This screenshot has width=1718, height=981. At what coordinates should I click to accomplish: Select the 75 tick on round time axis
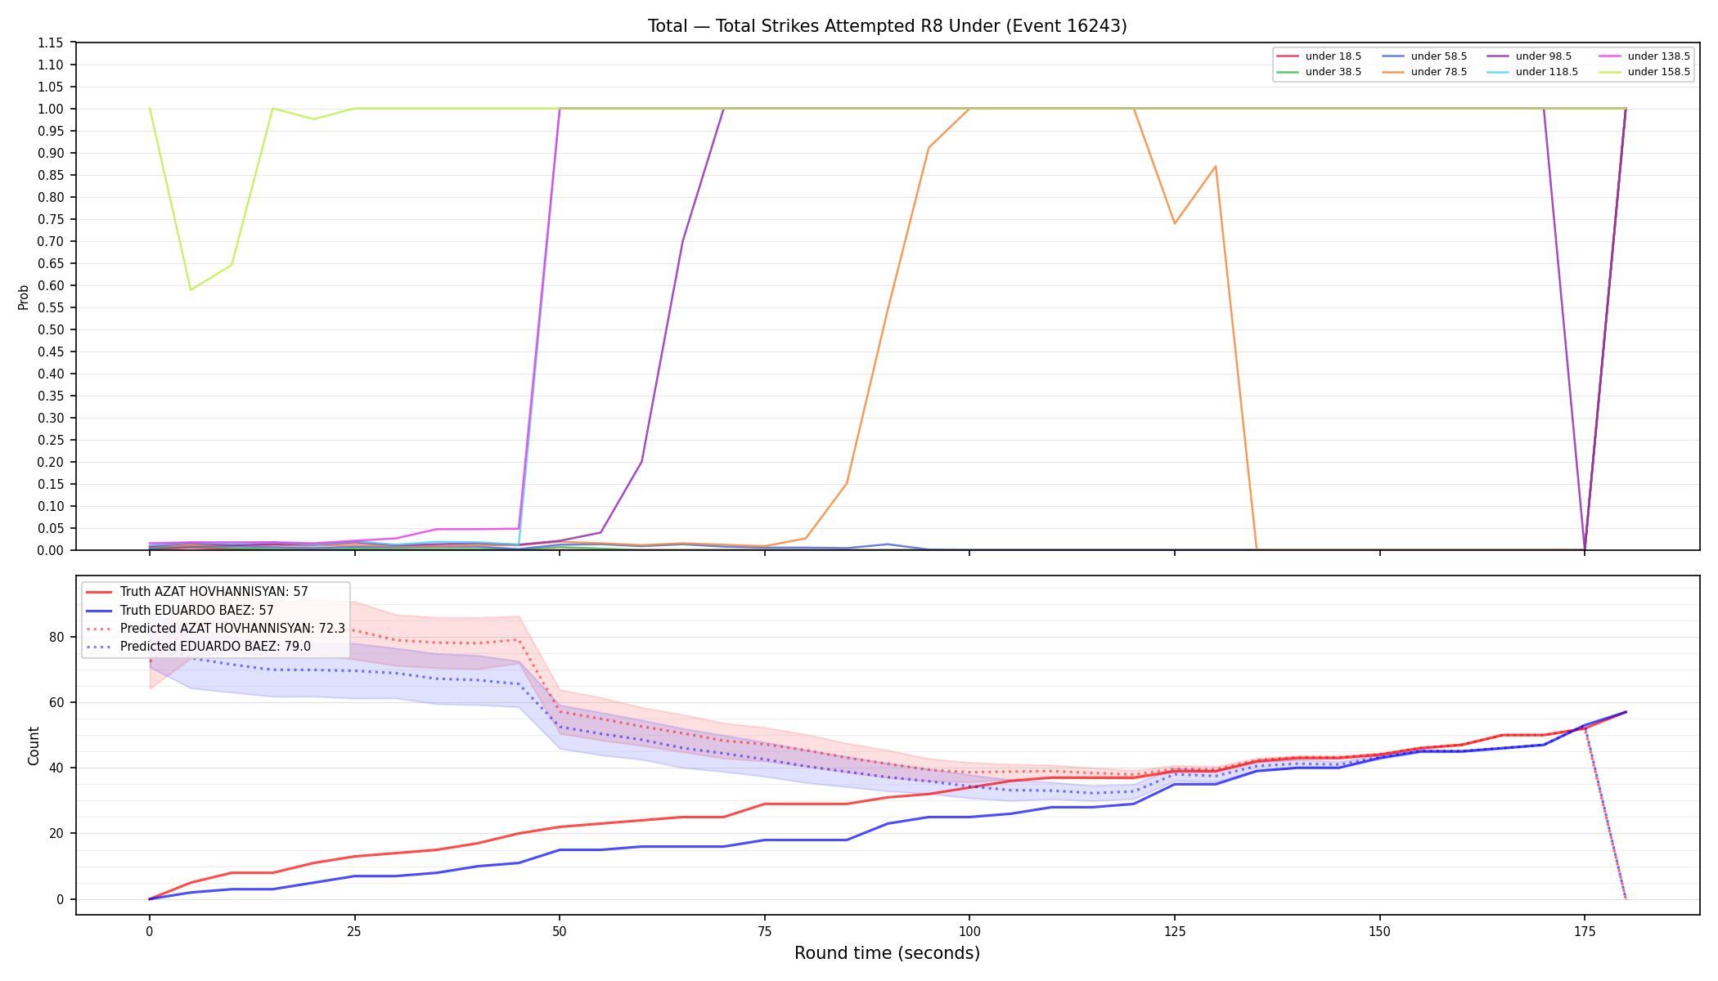click(764, 930)
